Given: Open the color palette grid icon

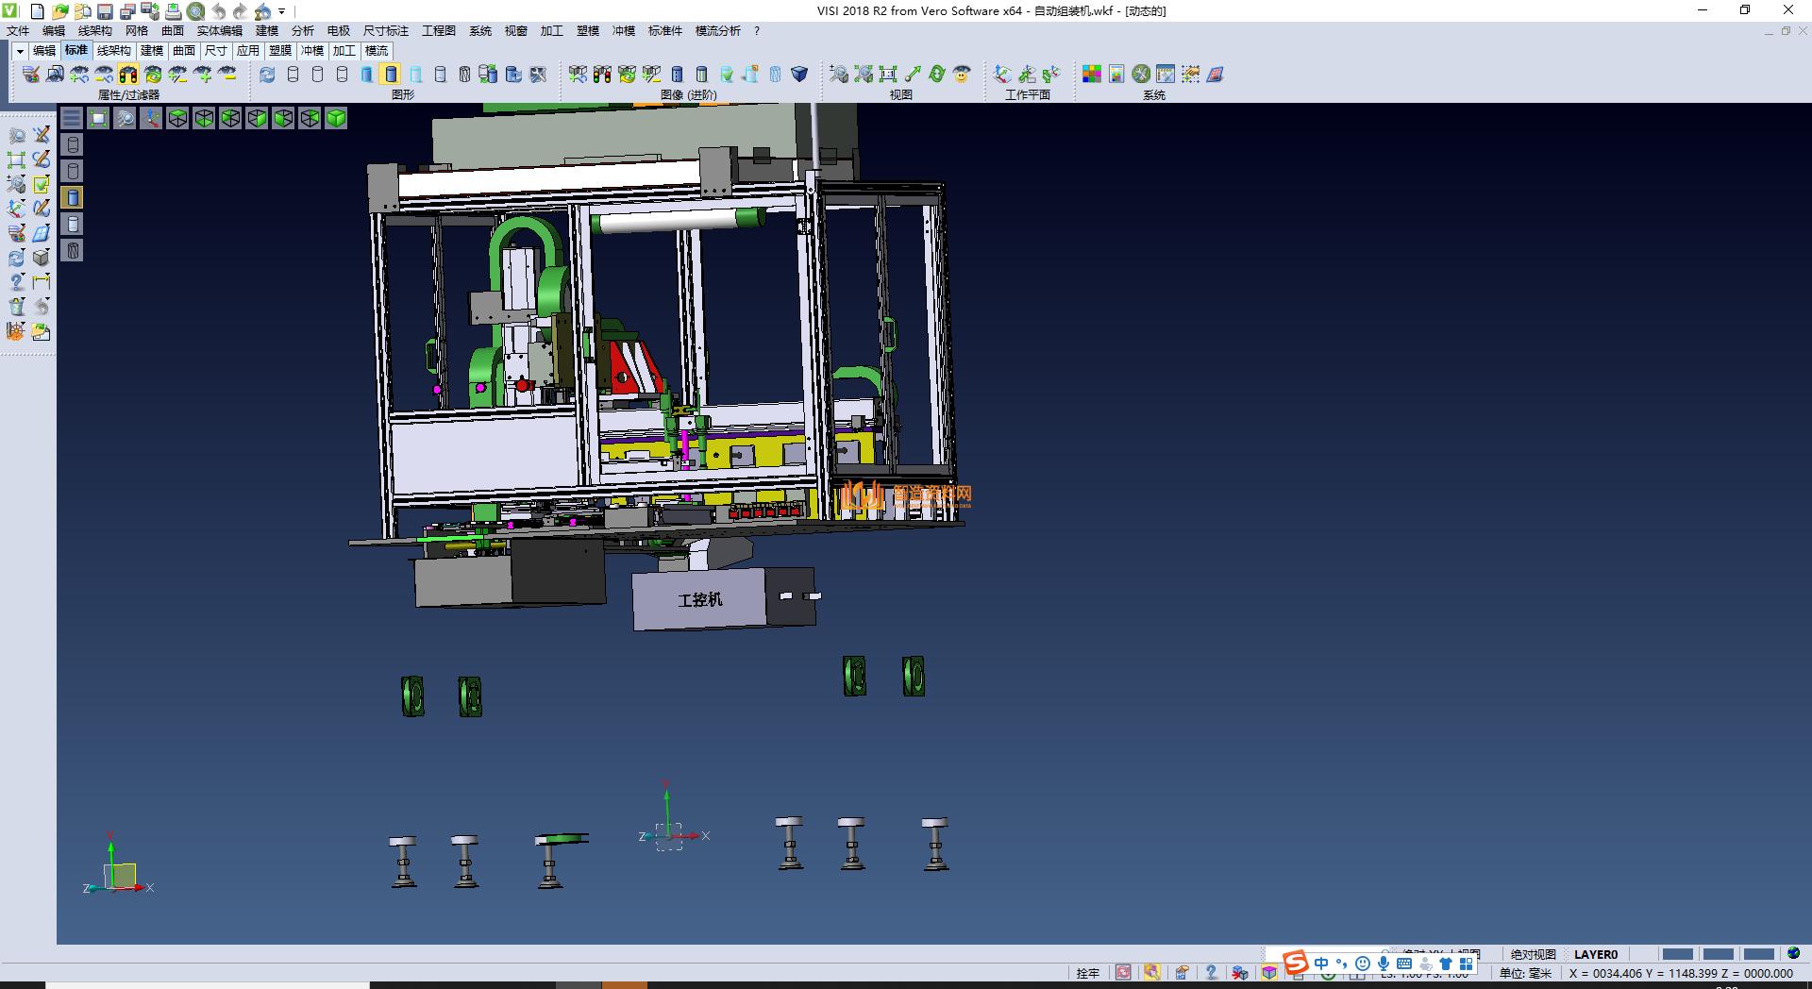Looking at the screenshot, I should pyautogui.click(x=1092, y=74).
